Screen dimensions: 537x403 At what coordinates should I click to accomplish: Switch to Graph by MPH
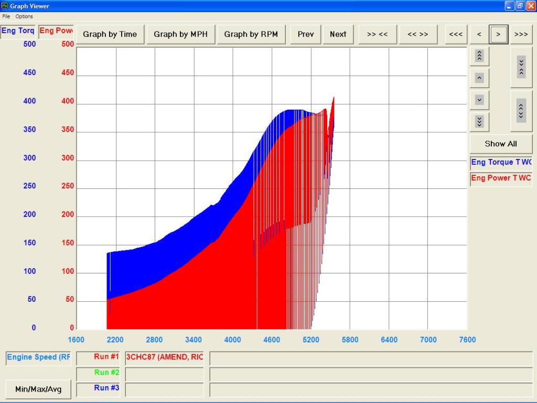(x=180, y=34)
